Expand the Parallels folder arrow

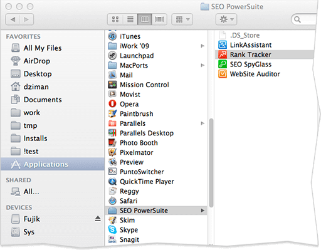(x=203, y=123)
